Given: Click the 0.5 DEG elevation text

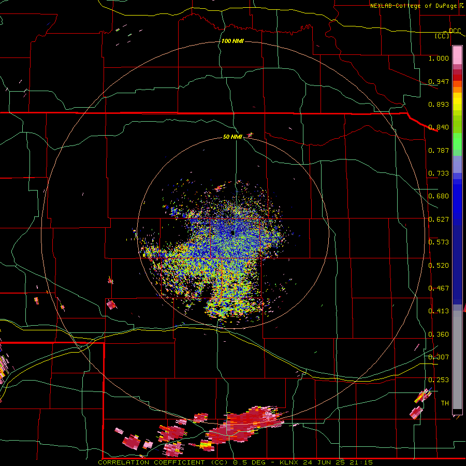Looking at the screenshot, I should pyautogui.click(x=250, y=462).
